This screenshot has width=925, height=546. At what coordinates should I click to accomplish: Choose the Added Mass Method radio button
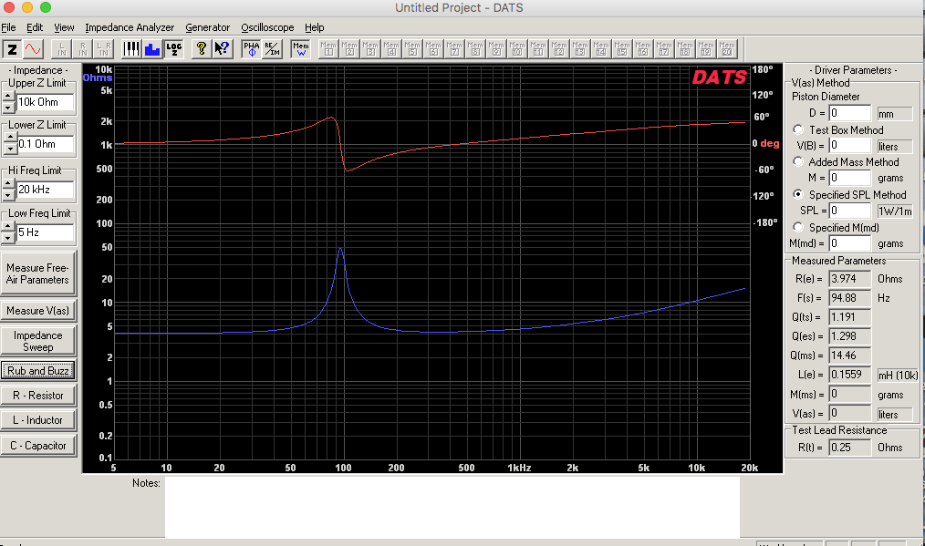pyautogui.click(x=798, y=161)
